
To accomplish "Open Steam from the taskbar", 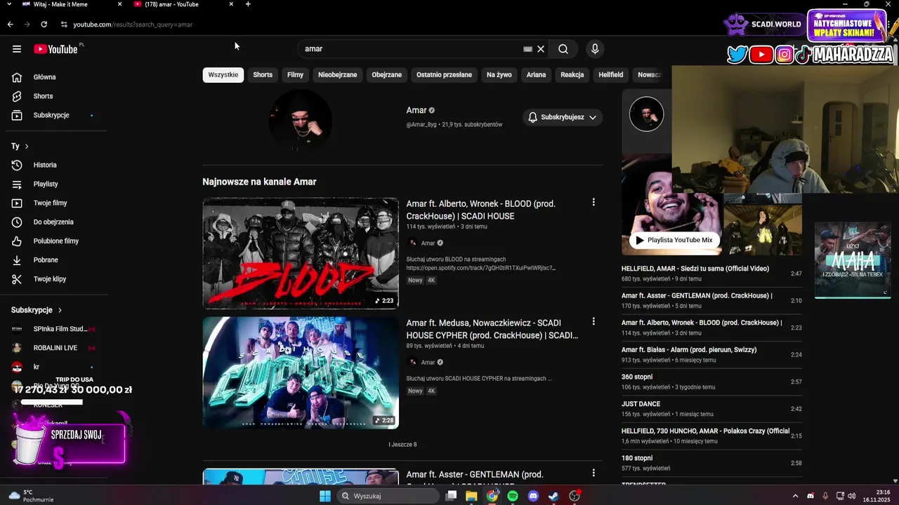I will click(x=553, y=496).
